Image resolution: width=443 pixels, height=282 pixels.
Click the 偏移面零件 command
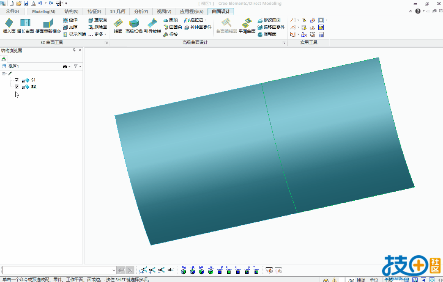(x=271, y=27)
